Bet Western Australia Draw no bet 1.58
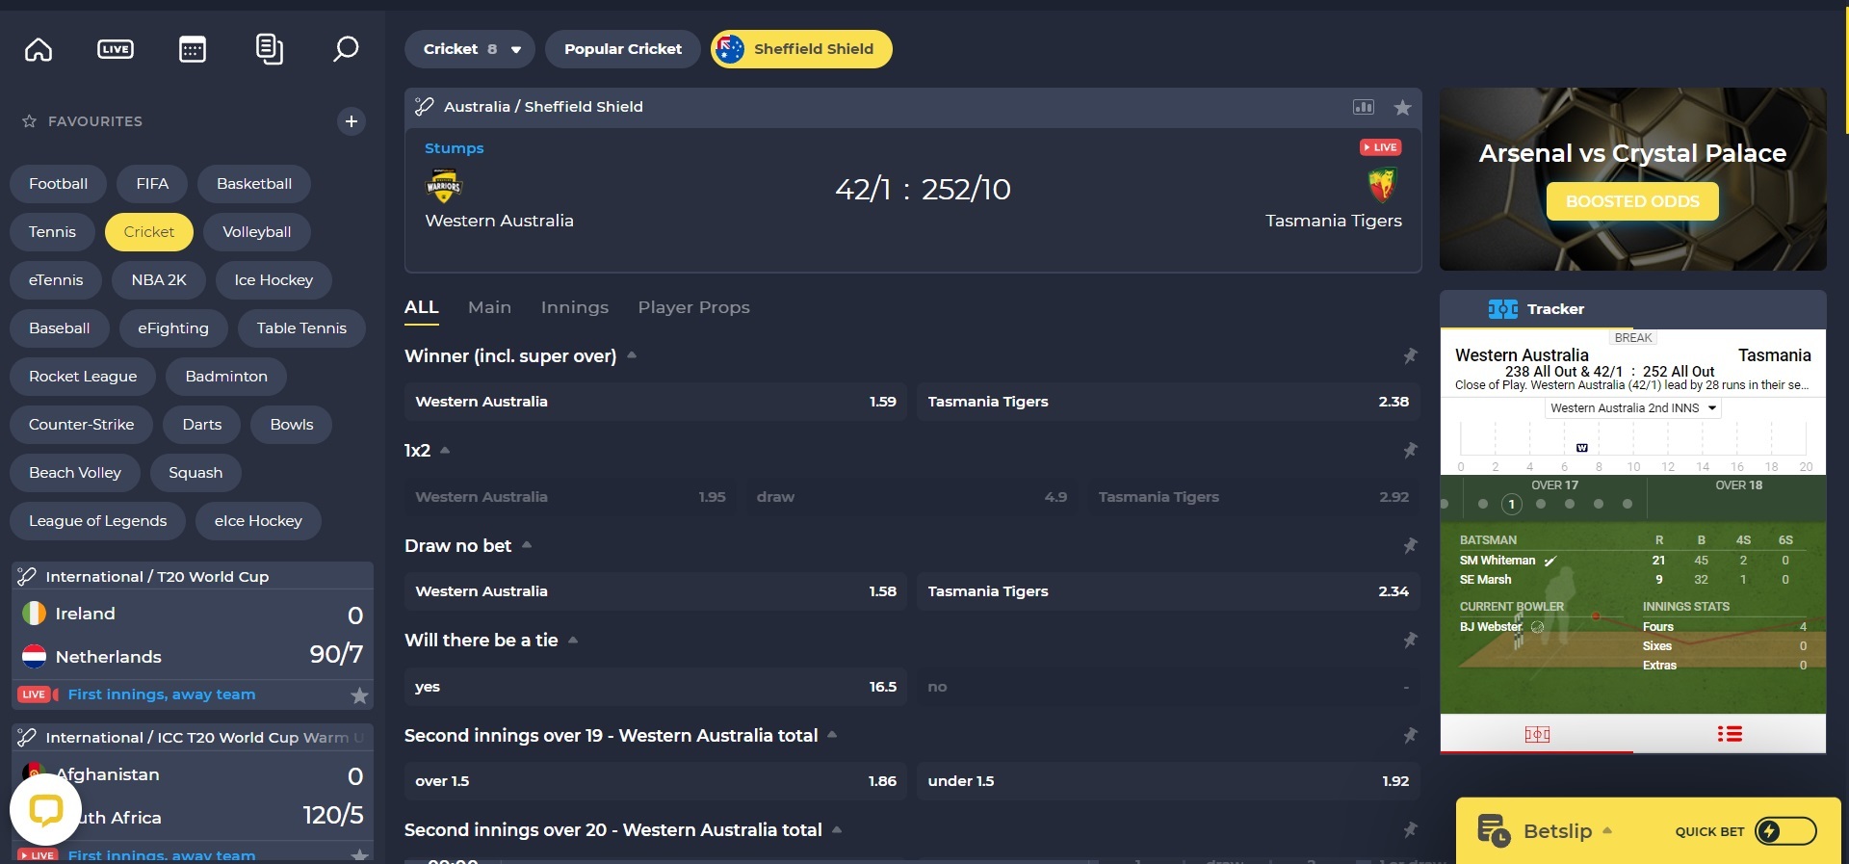The image size is (1849, 864). pyautogui.click(x=656, y=591)
